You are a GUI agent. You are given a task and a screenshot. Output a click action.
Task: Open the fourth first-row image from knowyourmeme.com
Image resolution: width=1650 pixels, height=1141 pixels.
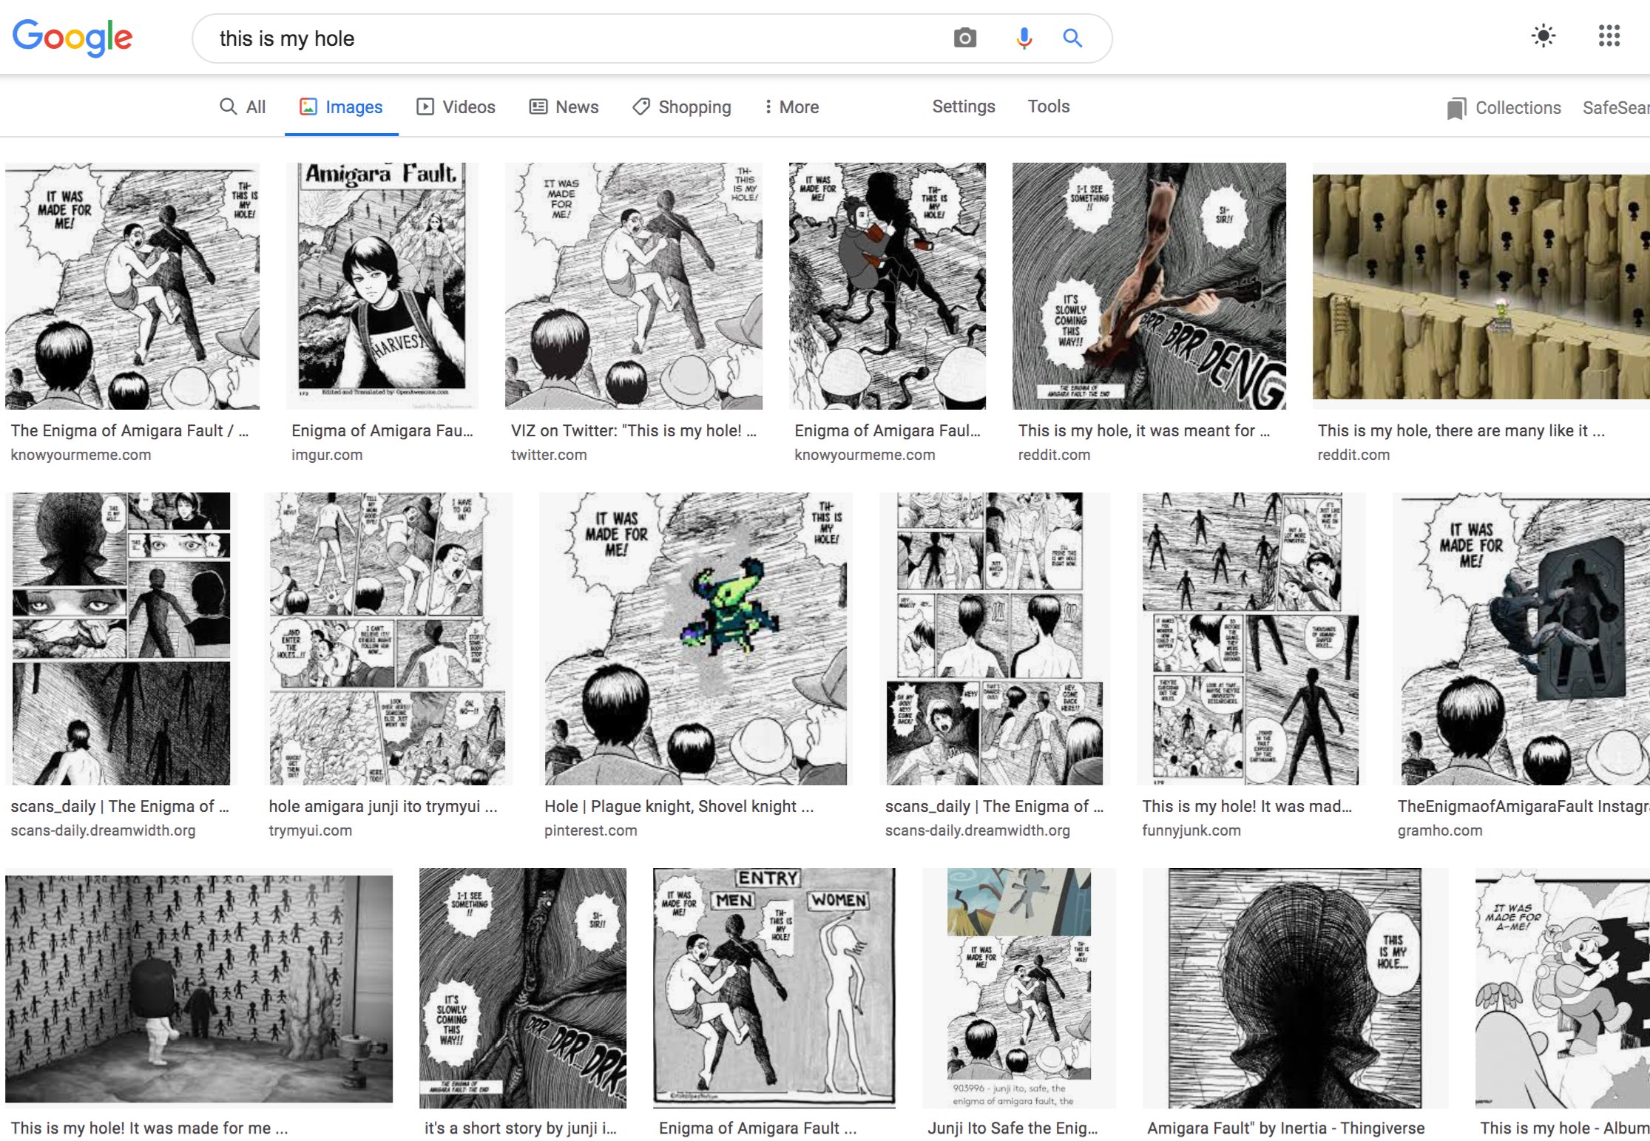887,286
